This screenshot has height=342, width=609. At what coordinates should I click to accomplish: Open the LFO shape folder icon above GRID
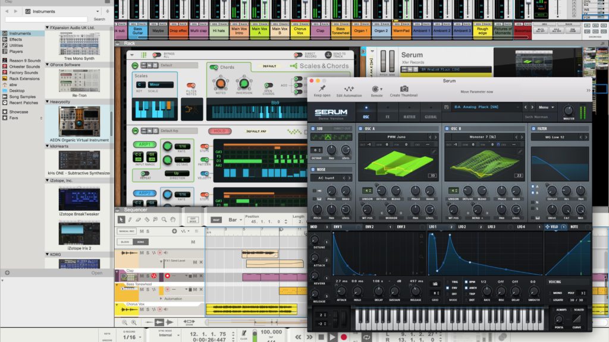pos(435,284)
